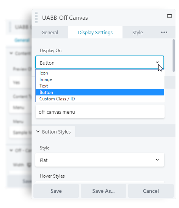Viewport: 179px width, 208px height.
Task: Go to the Style tab
Action: click(138, 32)
